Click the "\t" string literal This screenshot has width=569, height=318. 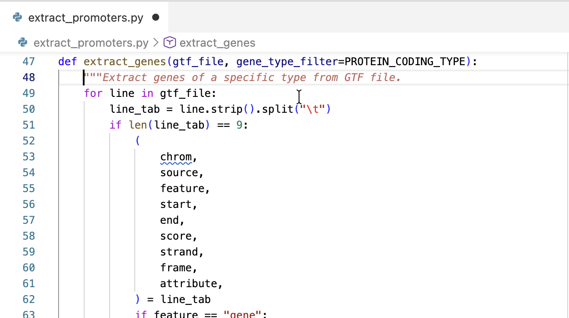[x=312, y=109]
